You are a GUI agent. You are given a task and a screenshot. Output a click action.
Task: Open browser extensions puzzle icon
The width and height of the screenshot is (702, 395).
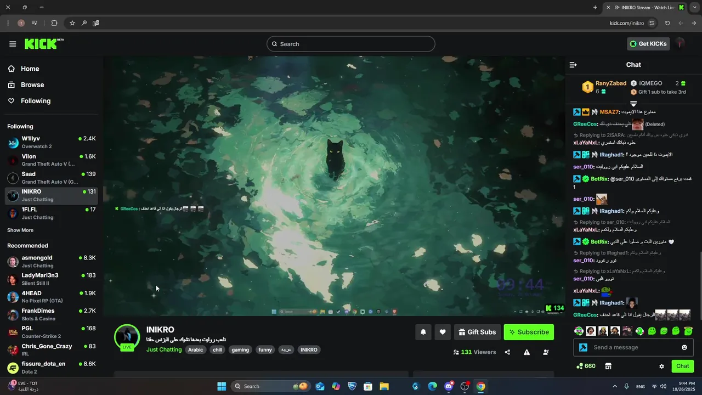54,23
